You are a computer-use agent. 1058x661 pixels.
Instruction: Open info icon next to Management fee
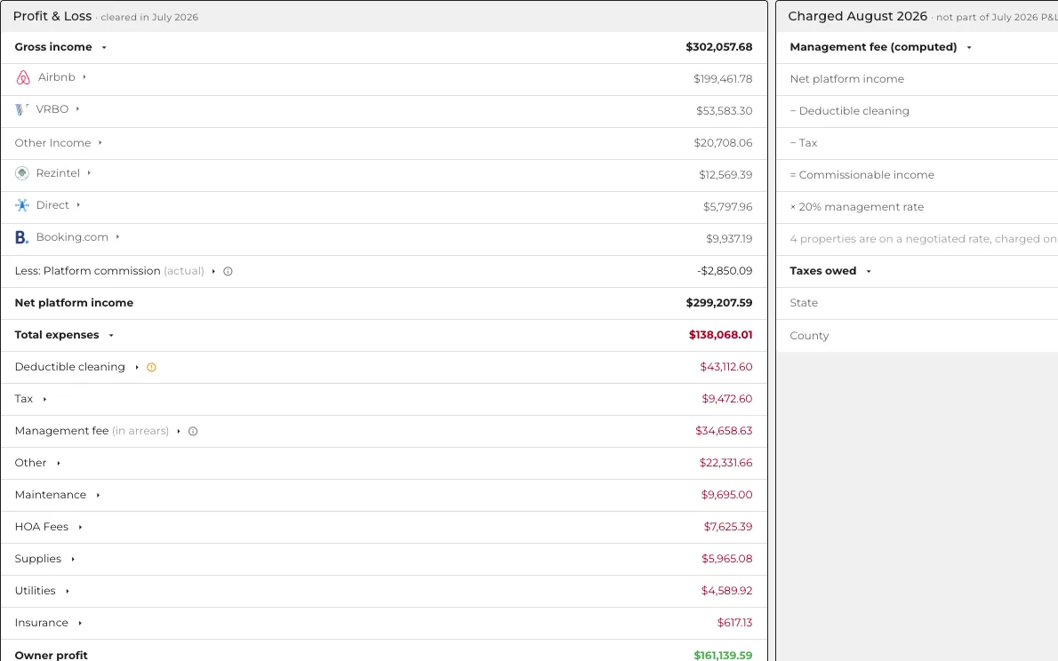[x=193, y=432]
